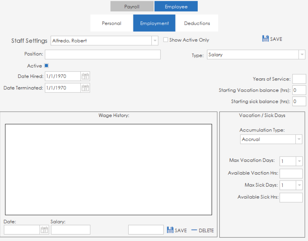Click the wage Date input field

[x=22, y=230]
